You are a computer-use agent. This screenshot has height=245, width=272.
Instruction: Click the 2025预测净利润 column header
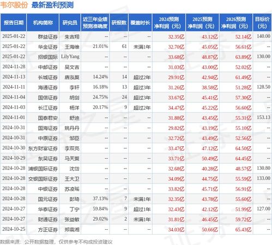(x=202, y=22)
